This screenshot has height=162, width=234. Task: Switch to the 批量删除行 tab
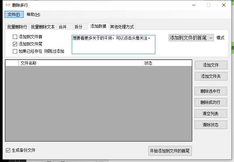[x=17, y=27]
